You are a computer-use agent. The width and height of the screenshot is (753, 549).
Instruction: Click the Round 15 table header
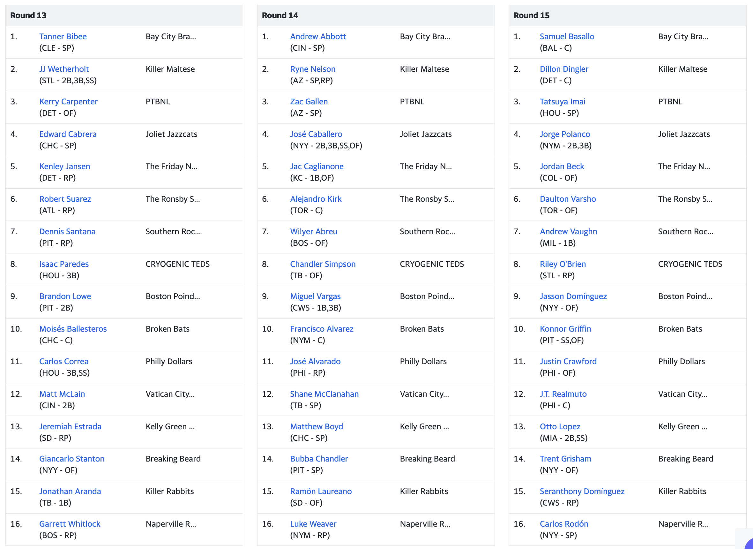(627, 15)
